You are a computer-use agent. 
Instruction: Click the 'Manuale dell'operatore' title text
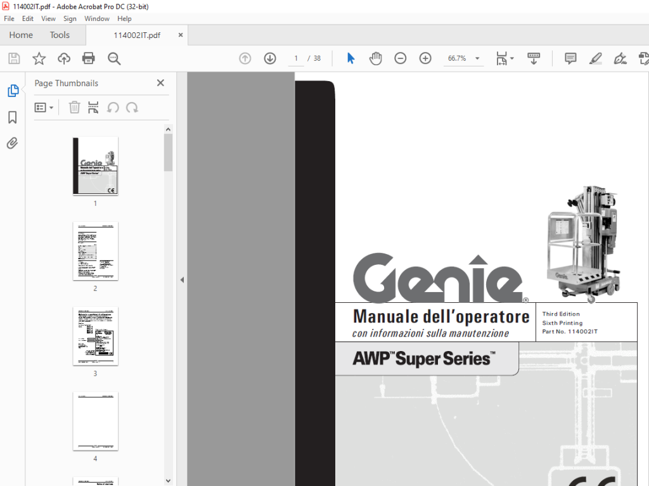[441, 317]
